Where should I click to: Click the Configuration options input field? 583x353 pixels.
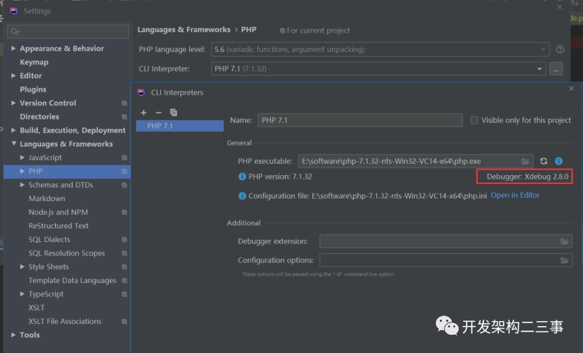(446, 261)
